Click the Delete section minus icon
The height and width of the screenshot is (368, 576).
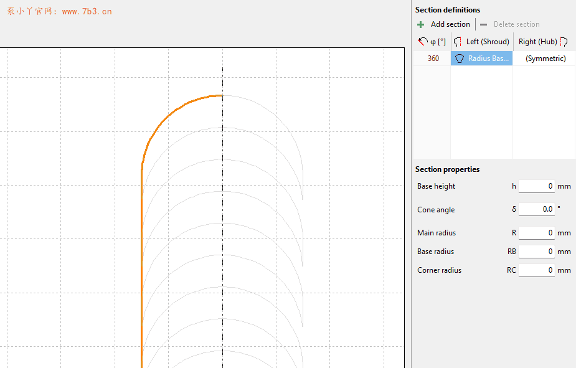click(484, 24)
